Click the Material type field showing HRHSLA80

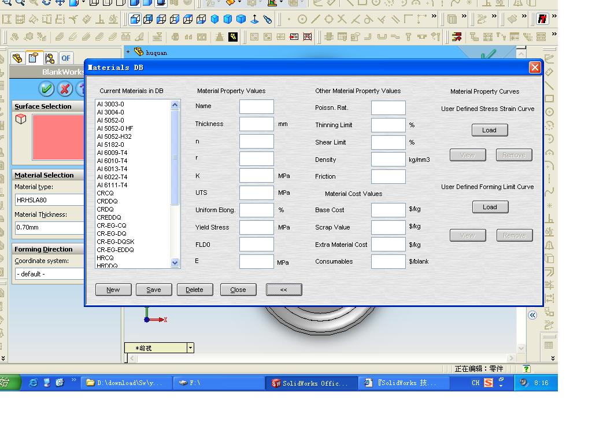pos(50,200)
